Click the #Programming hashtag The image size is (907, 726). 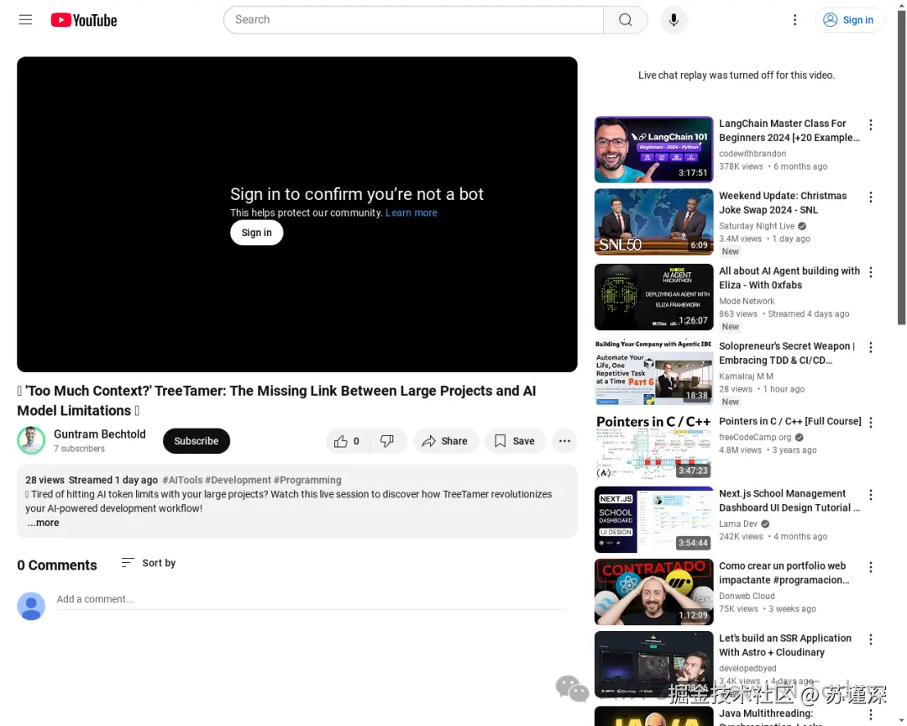click(307, 480)
